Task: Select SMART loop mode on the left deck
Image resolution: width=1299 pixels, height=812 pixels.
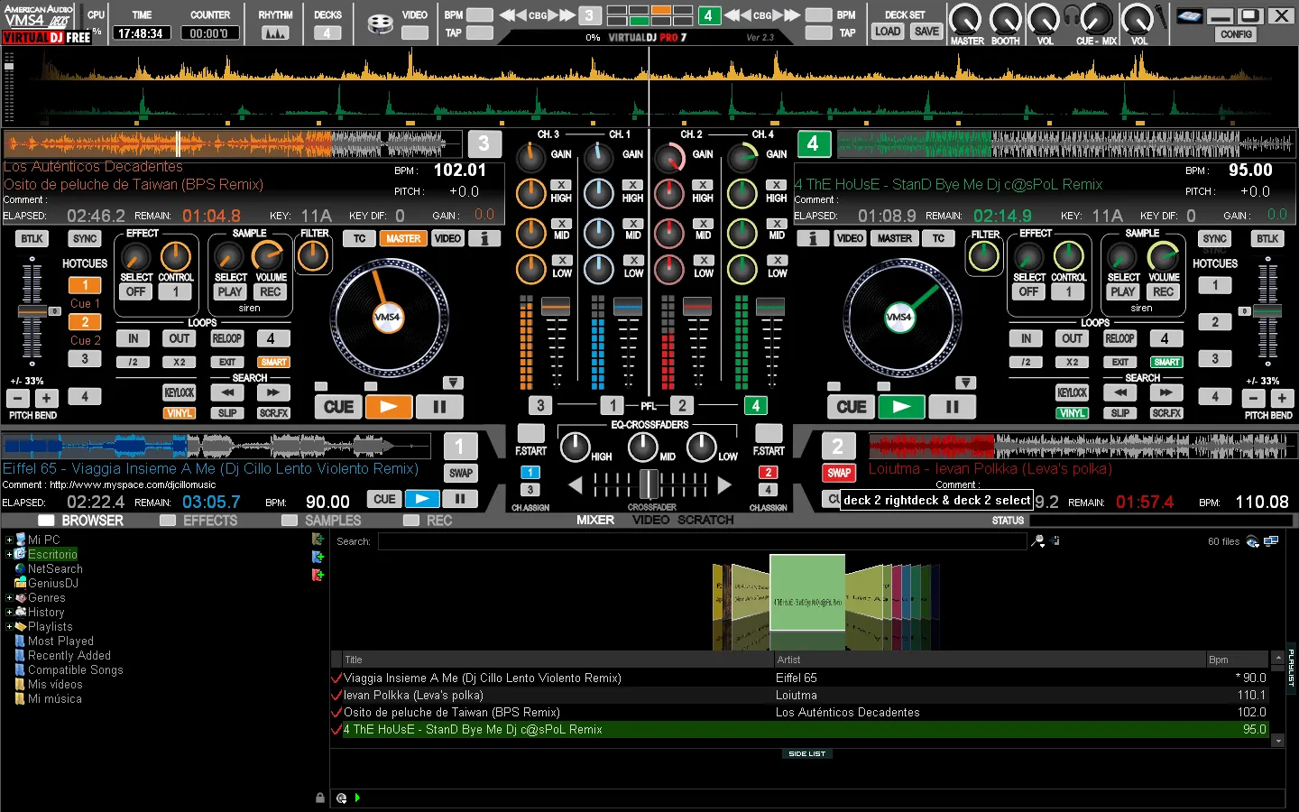Action: pyautogui.click(x=273, y=361)
